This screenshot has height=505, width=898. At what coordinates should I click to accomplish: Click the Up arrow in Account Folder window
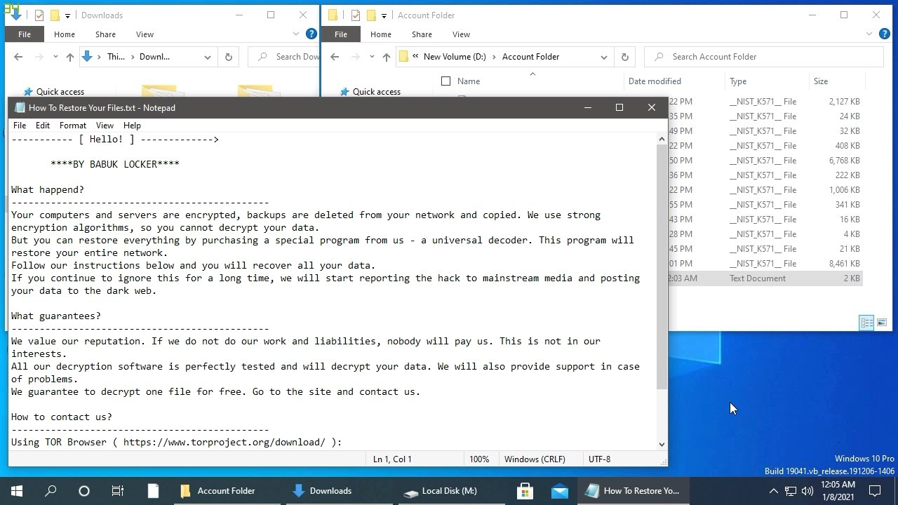(387, 58)
